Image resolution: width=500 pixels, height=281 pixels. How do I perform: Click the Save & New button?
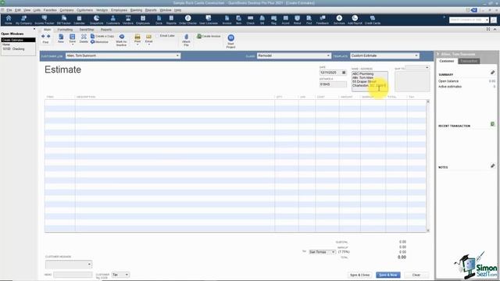coord(388,275)
